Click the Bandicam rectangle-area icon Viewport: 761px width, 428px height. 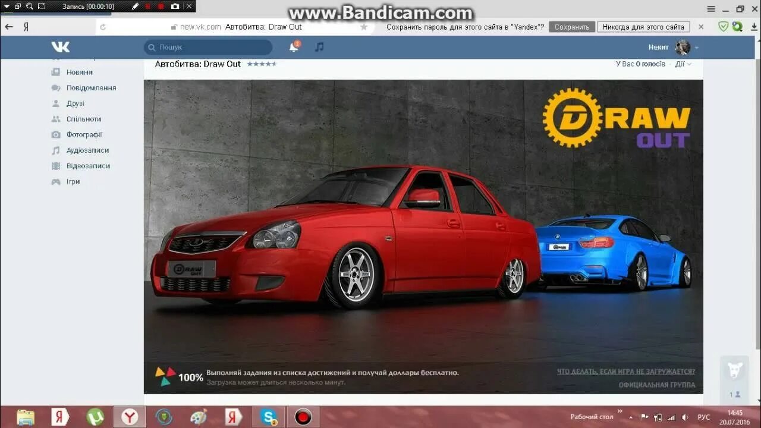(41, 7)
